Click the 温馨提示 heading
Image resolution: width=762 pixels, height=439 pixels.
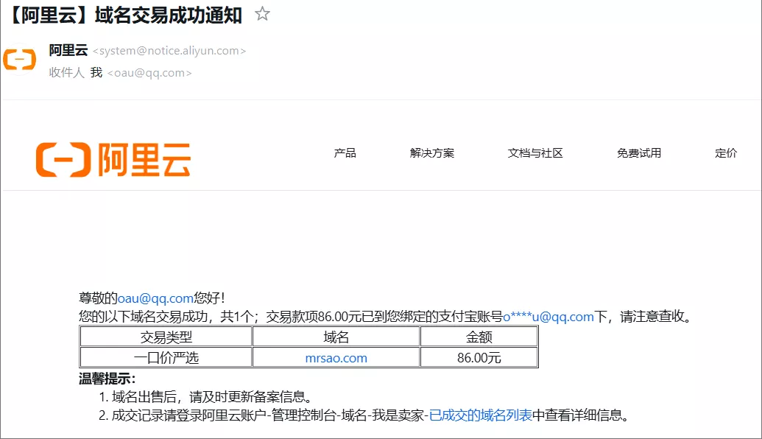107,378
